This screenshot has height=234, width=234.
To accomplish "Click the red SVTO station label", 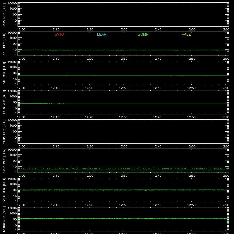I will (x=59, y=34).
